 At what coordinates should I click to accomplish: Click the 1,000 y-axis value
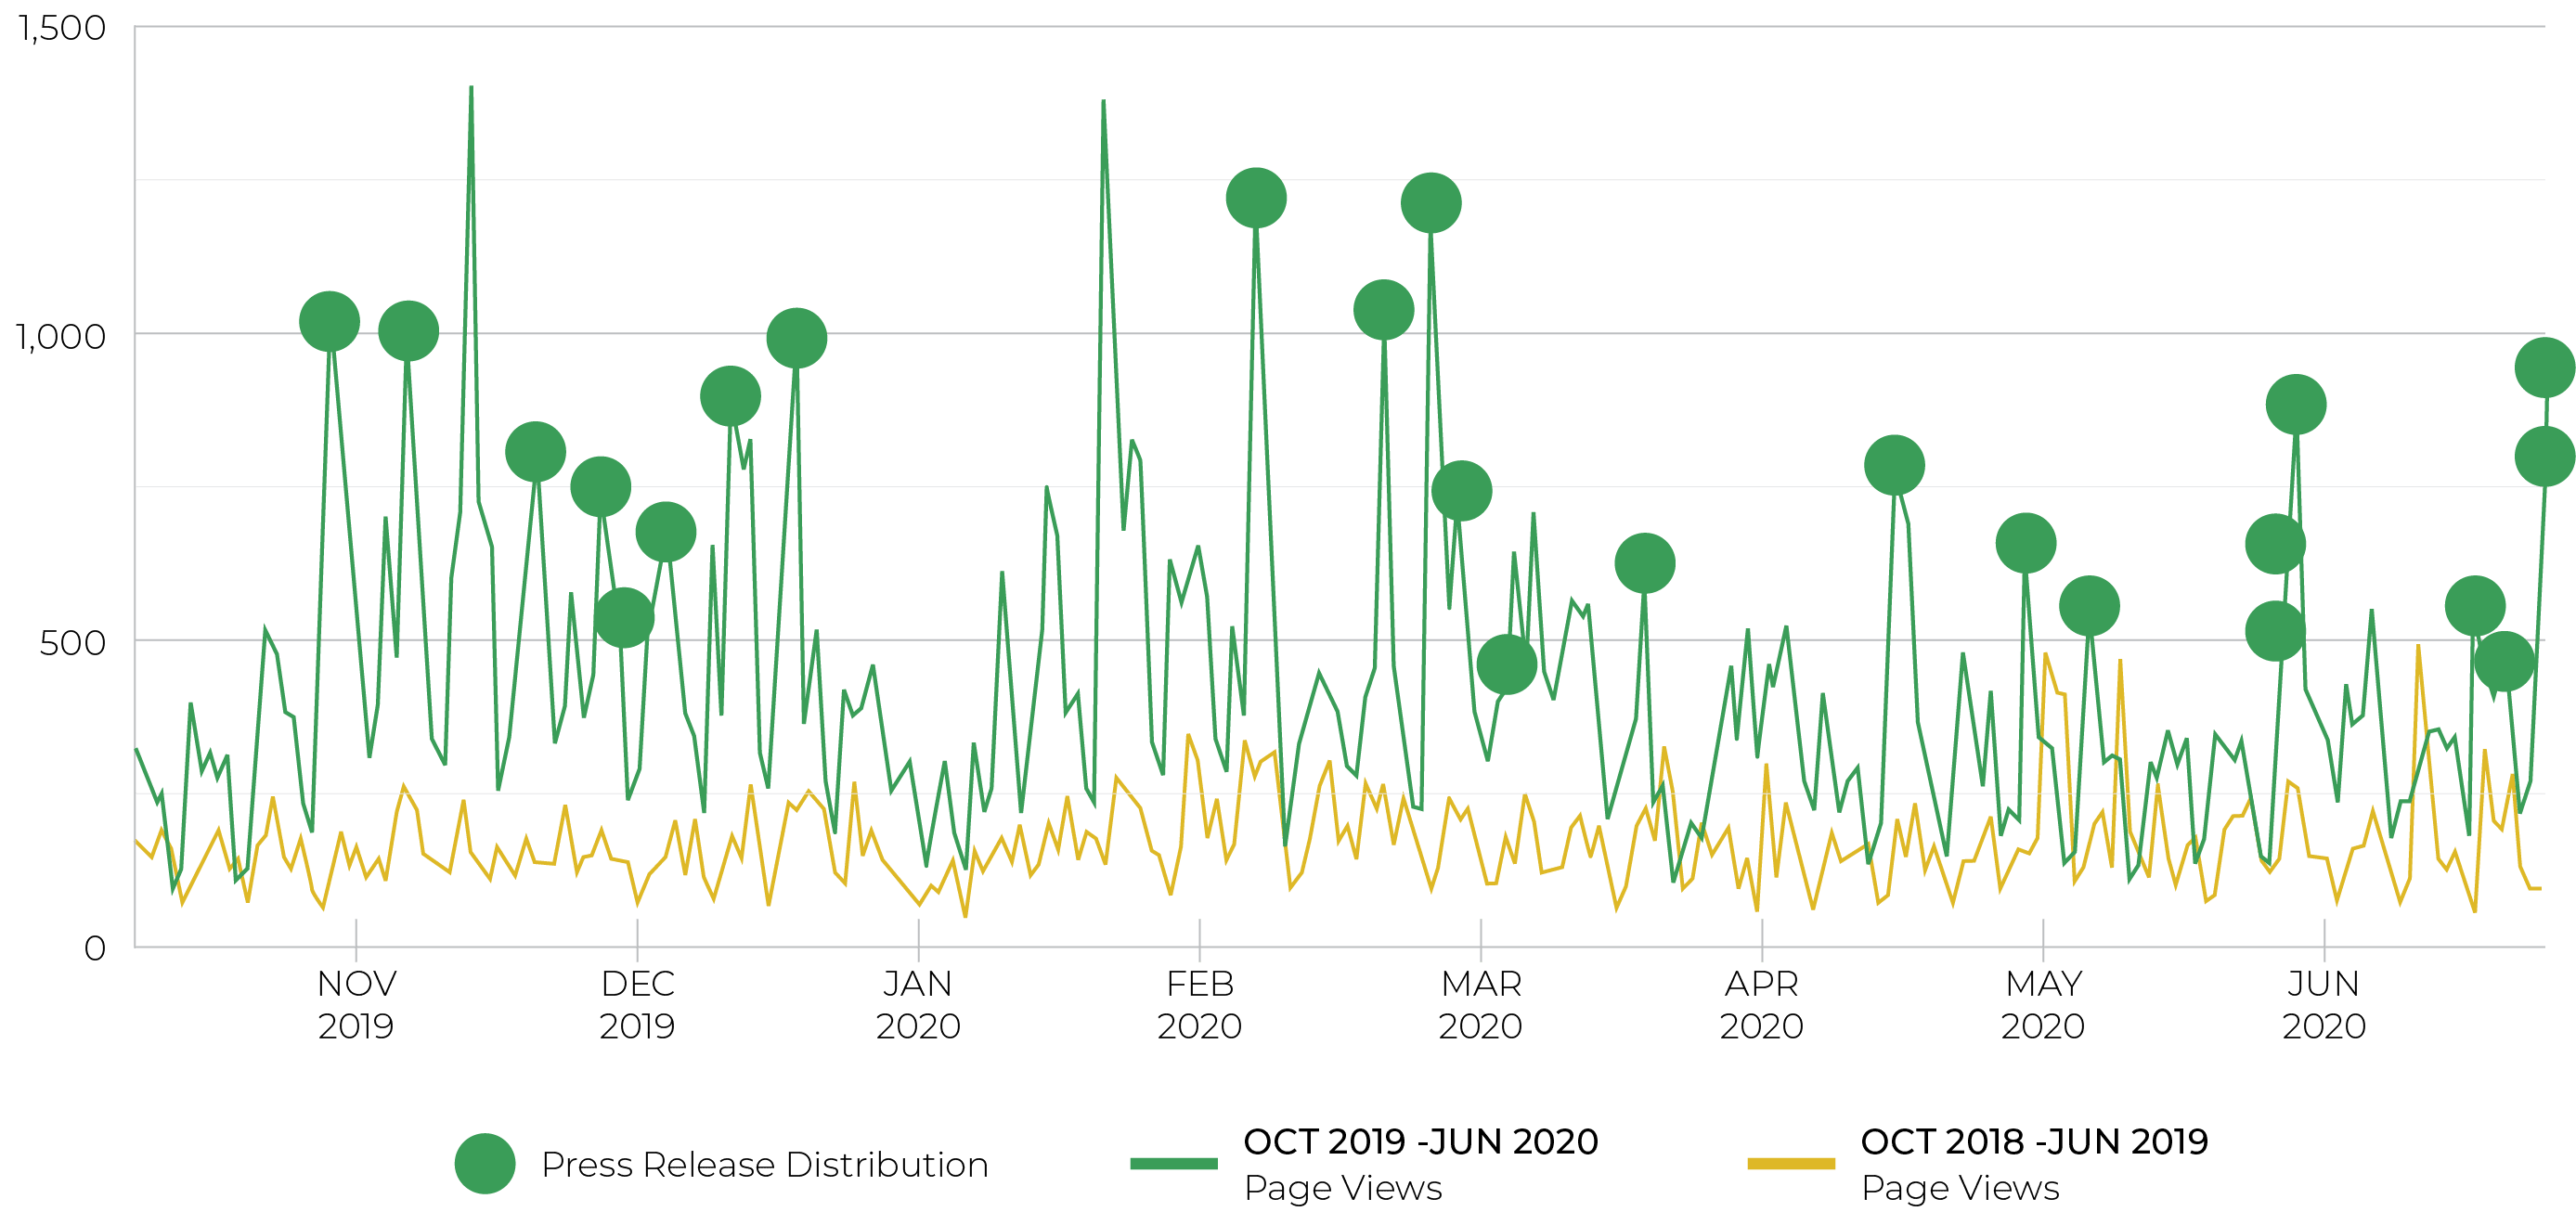pyautogui.click(x=61, y=336)
